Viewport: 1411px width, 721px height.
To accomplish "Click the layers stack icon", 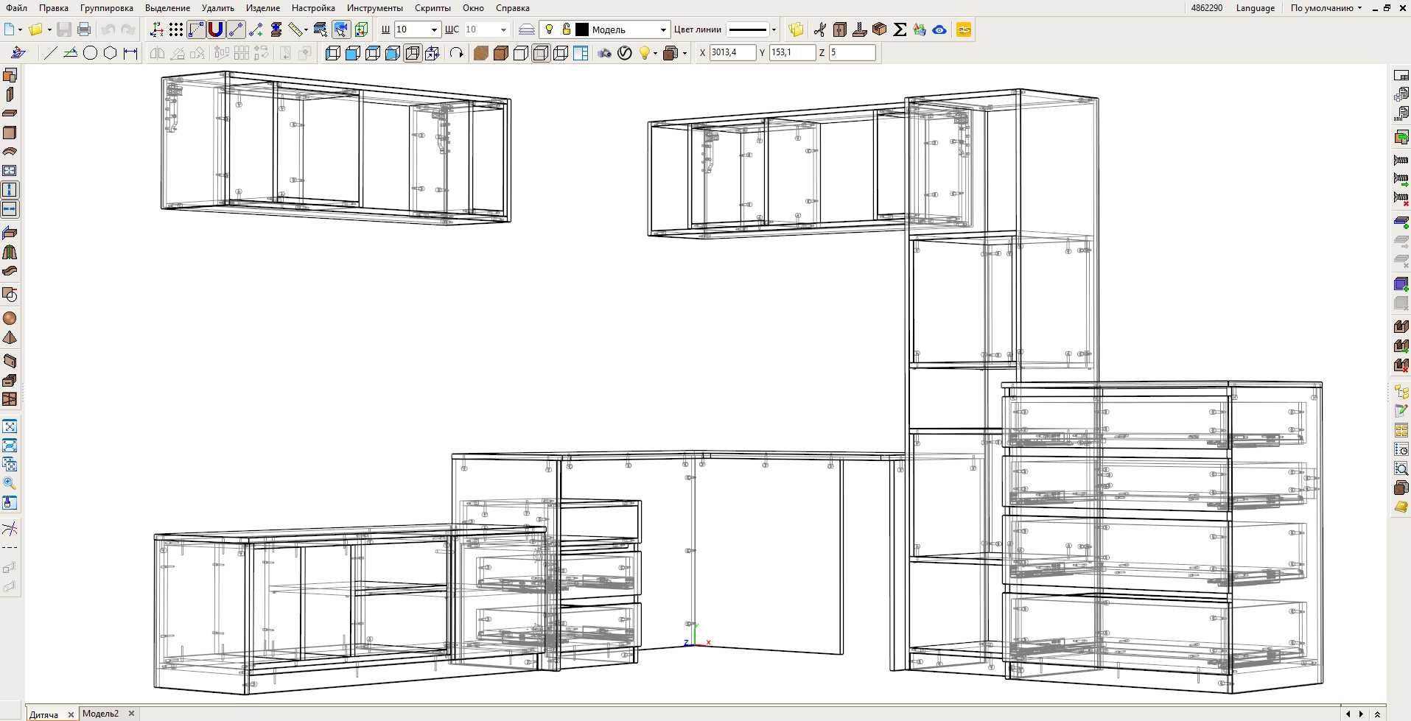I will pos(525,29).
